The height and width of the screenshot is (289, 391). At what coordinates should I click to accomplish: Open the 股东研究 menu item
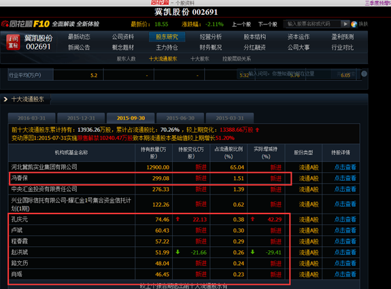click(x=167, y=37)
